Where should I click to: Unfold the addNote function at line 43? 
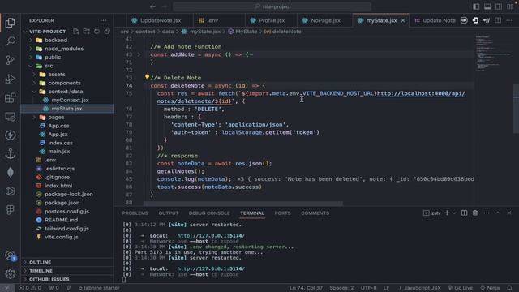(139, 54)
